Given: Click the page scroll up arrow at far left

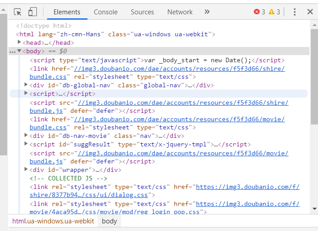Looking at the screenshot, I should [4, 9].
